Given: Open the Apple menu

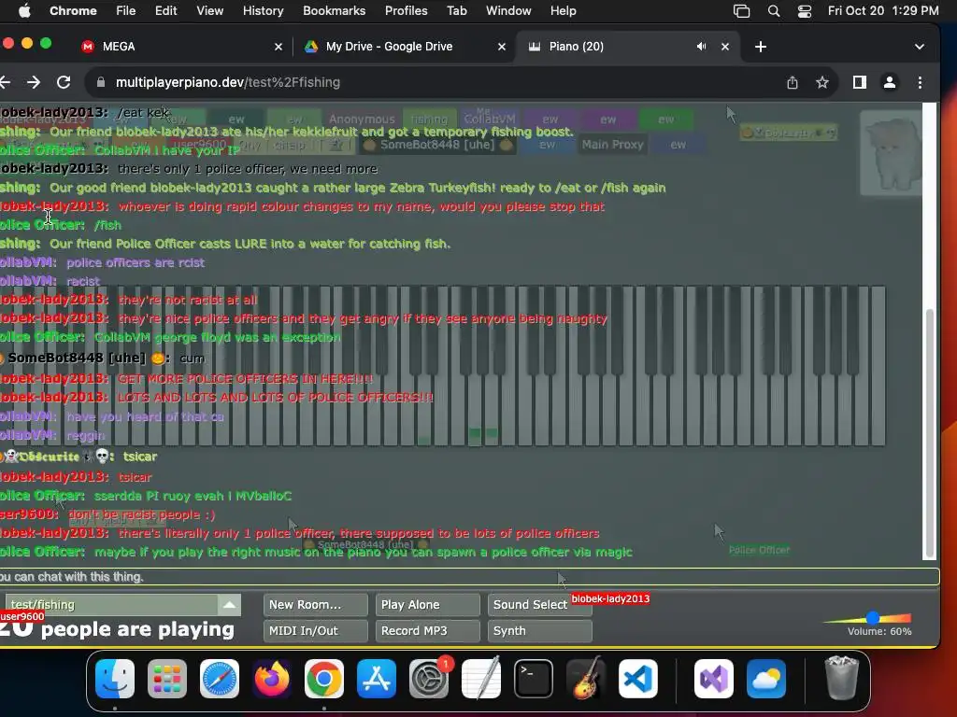Looking at the screenshot, I should click(24, 11).
